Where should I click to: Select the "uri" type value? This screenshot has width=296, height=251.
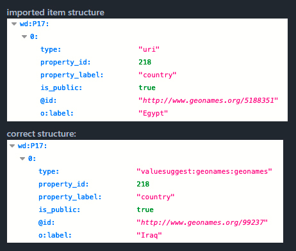[x=149, y=49]
